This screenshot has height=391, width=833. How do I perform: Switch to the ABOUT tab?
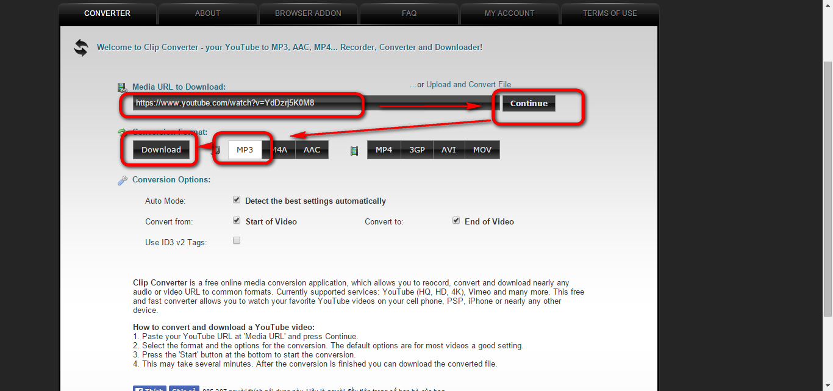click(207, 13)
